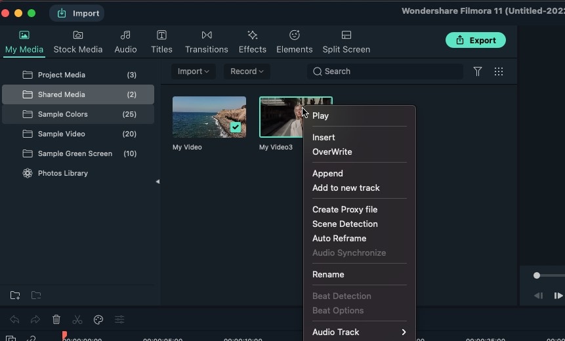Image resolution: width=565 pixels, height=341 pixels.
Task: Choose Append from the context menu
Action: coord(327,173)
